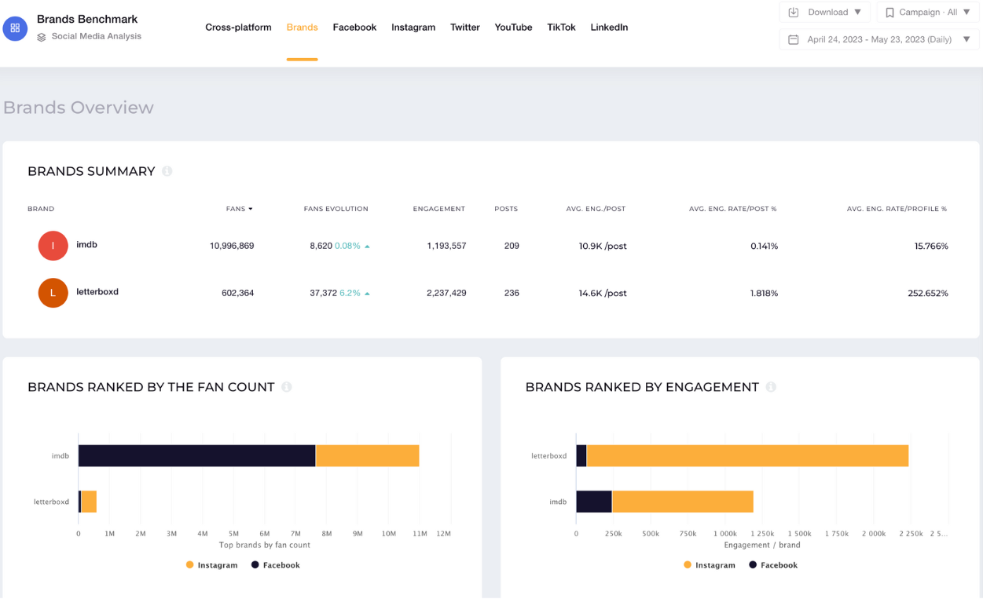Viewport: 983px width, 599px height.
Task: Click the info icon next to Brands Summary
Action: [x=167, y=171]
